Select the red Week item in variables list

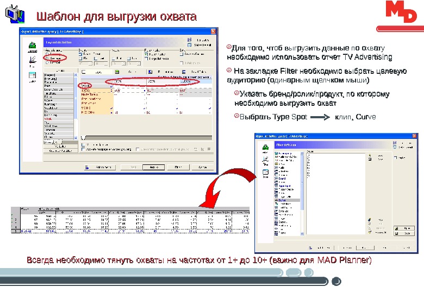tap(59, 119)
